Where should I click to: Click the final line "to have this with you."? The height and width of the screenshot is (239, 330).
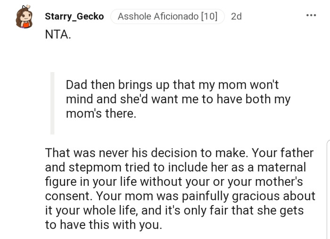click(103, 224)
